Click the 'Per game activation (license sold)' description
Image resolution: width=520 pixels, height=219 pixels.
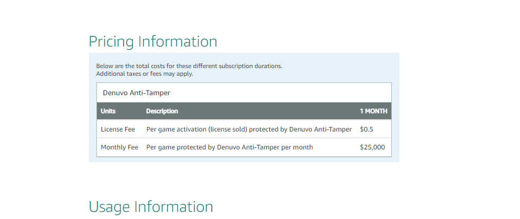point(249,129)
